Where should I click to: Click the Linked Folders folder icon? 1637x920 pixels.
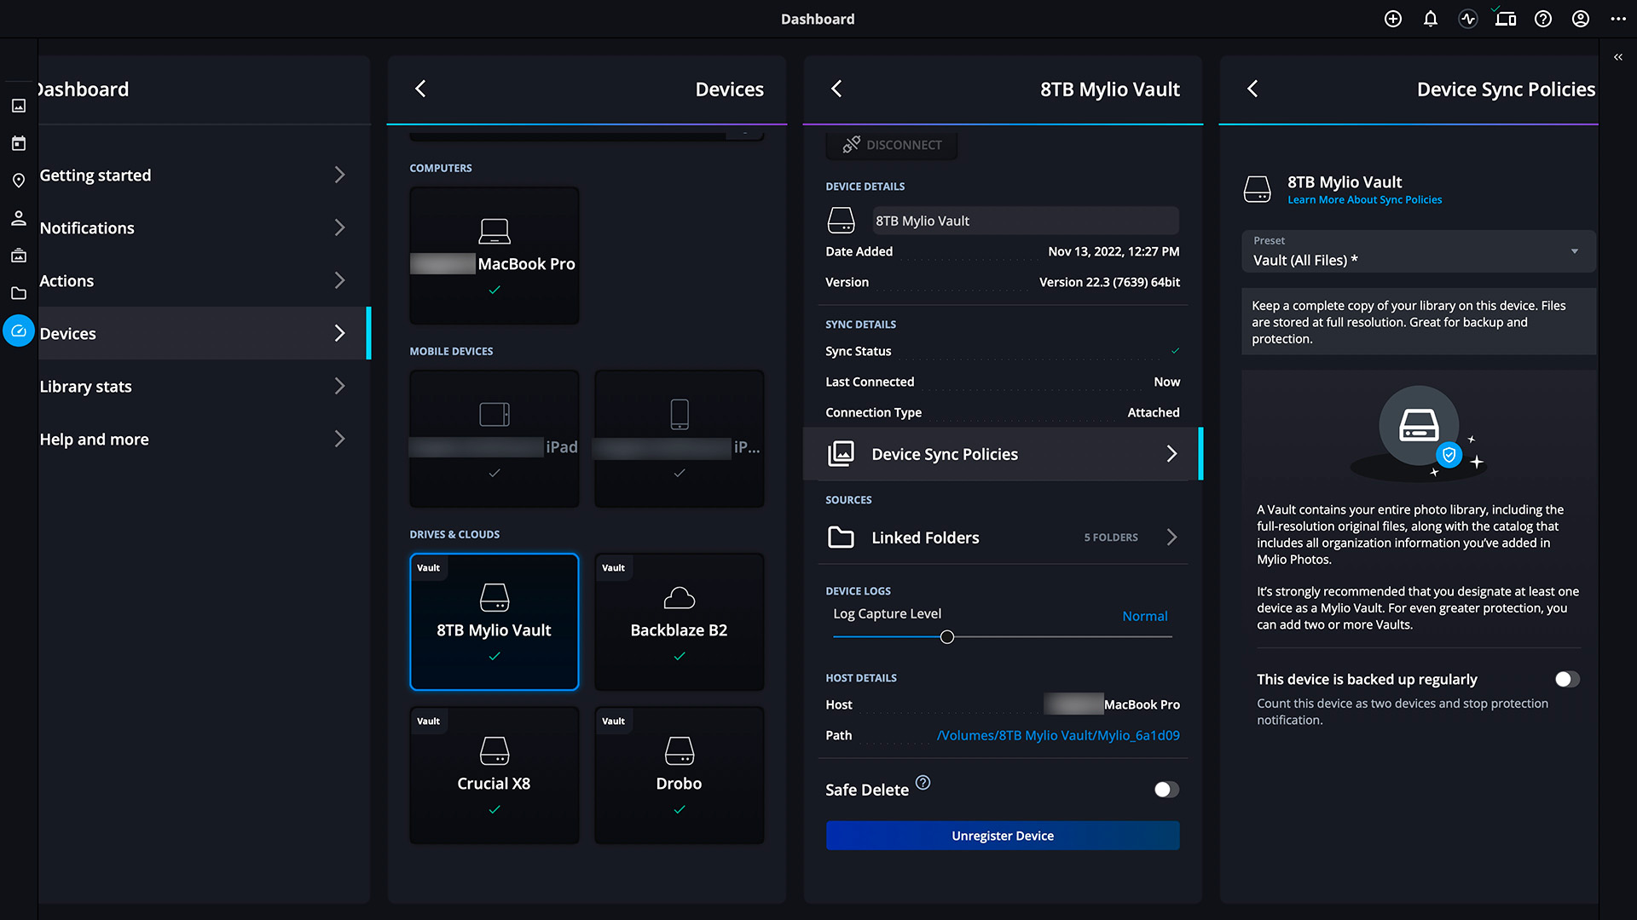pyautogui.click(x=841, y=538)
